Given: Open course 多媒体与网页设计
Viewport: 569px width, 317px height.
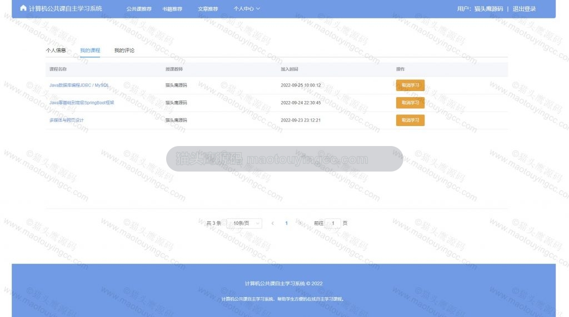Looking at the screenshot, I should 67,120.
